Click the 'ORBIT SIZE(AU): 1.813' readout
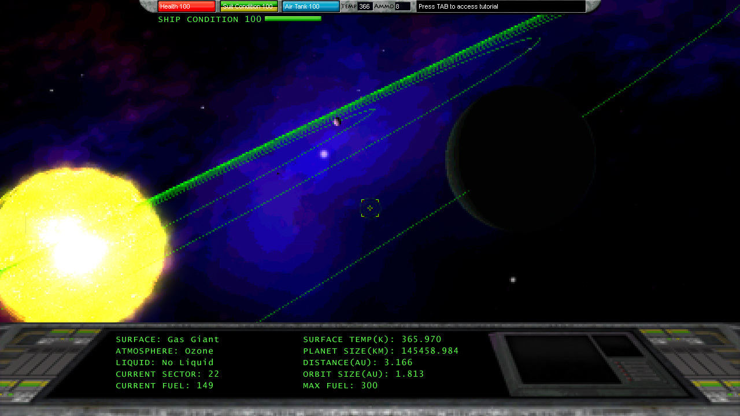Image resolution: width=740 pixels, height=416 pixels. pos(364,374)
